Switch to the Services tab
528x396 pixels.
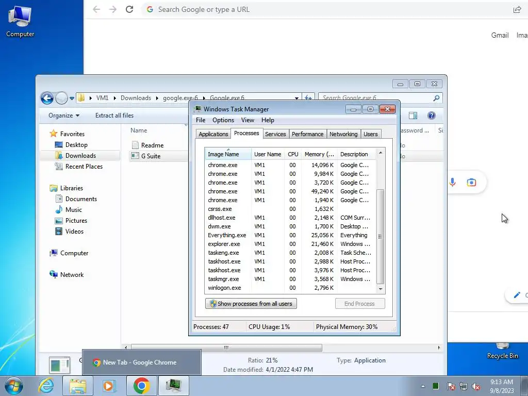275,134
